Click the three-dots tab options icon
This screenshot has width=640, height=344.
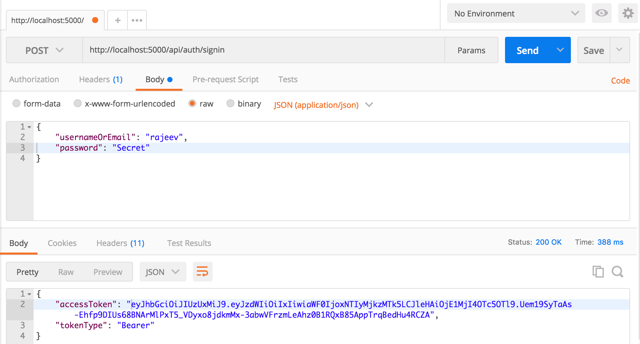pyautogui.click(x=137, y=20)
